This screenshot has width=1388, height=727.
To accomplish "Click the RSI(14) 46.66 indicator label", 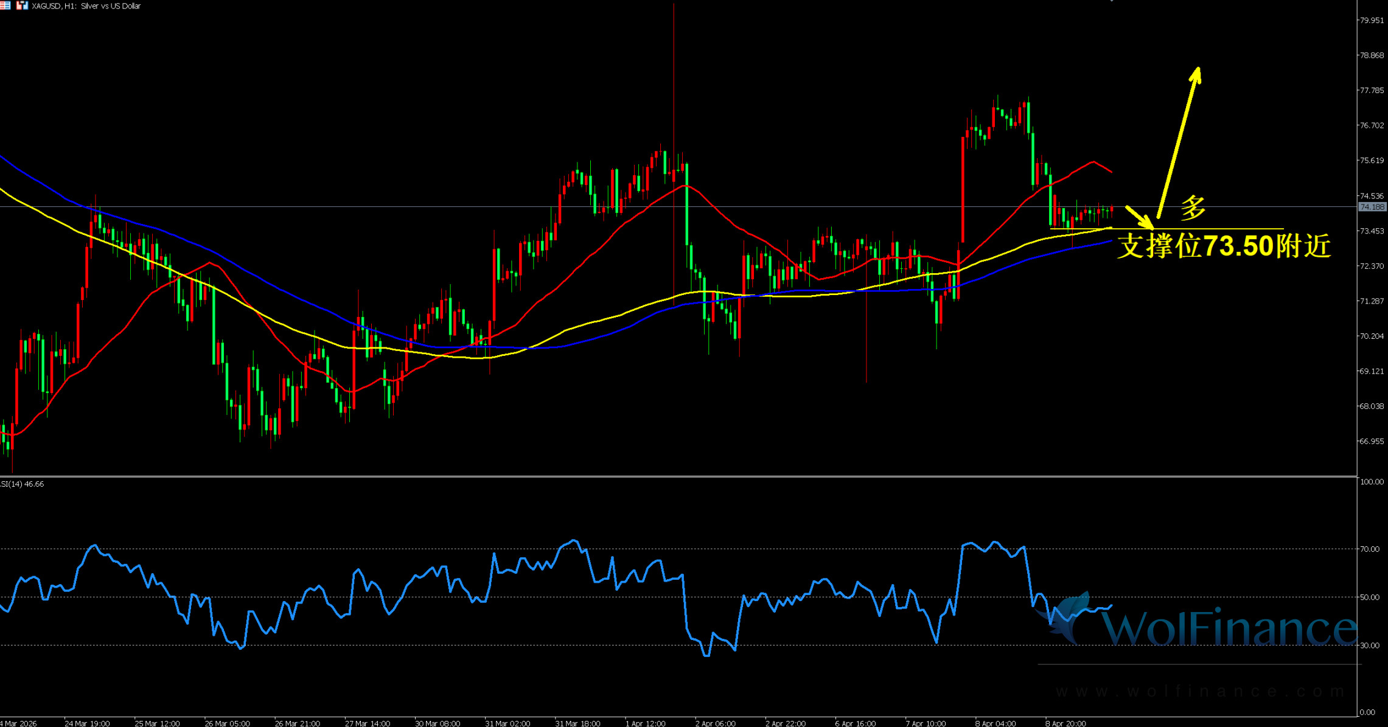I will [x=22, y=484].
